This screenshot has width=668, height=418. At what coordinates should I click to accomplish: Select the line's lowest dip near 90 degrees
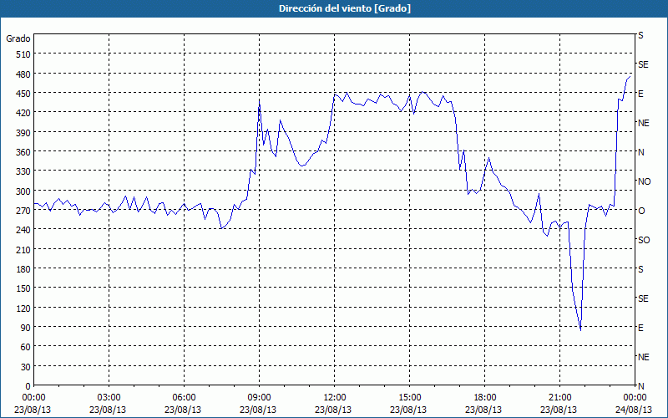pyautogui.click(x=580, y=329)
